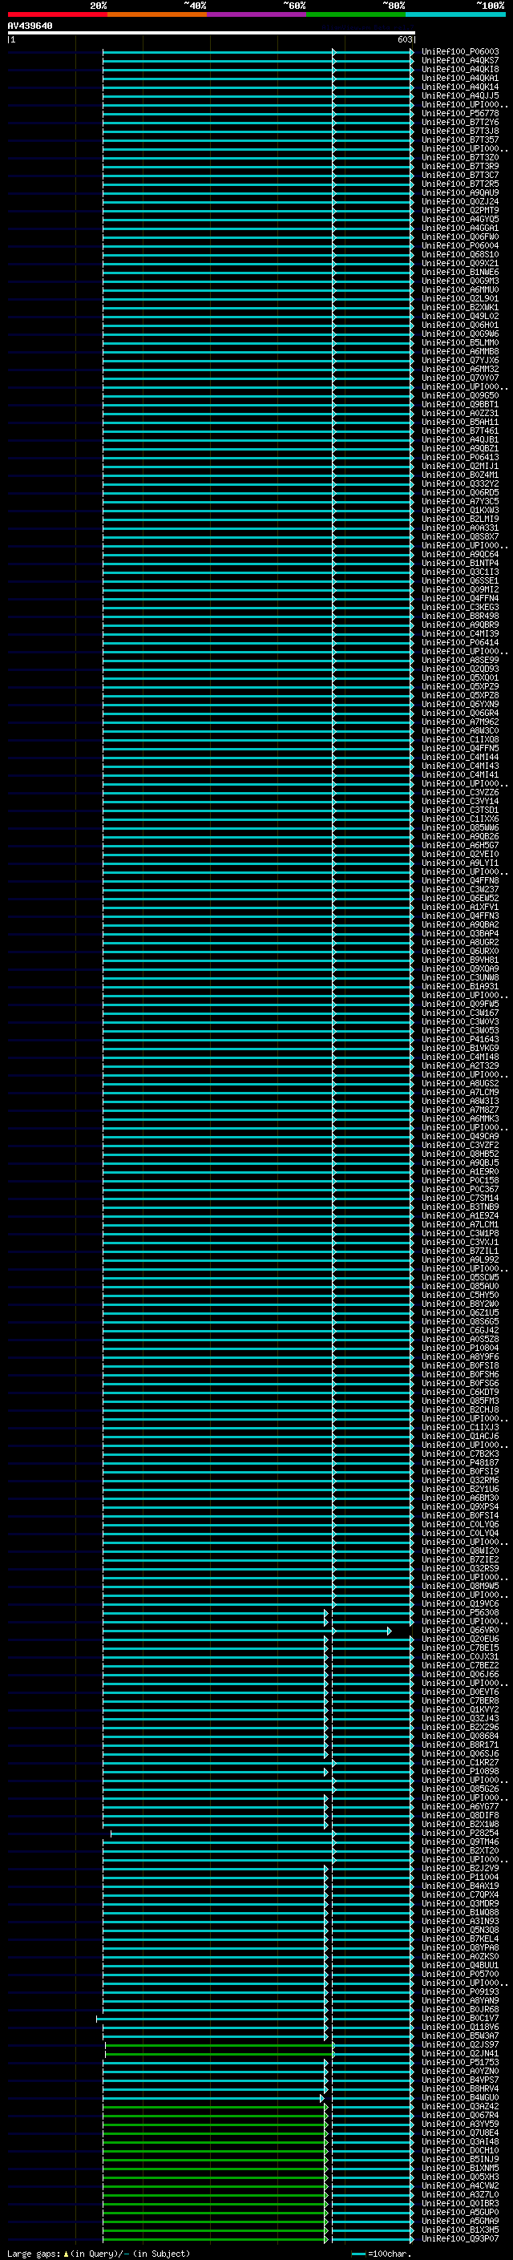
Task: Select the UniRef100_B7T3C7 label
Action: click(x=460, y=176)
